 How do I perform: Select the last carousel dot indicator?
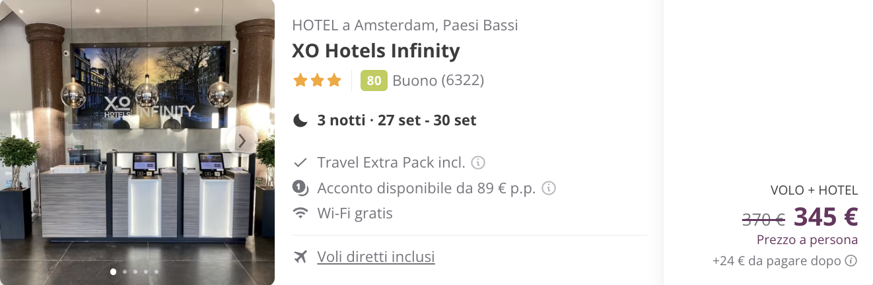click(x=157, y=271)
